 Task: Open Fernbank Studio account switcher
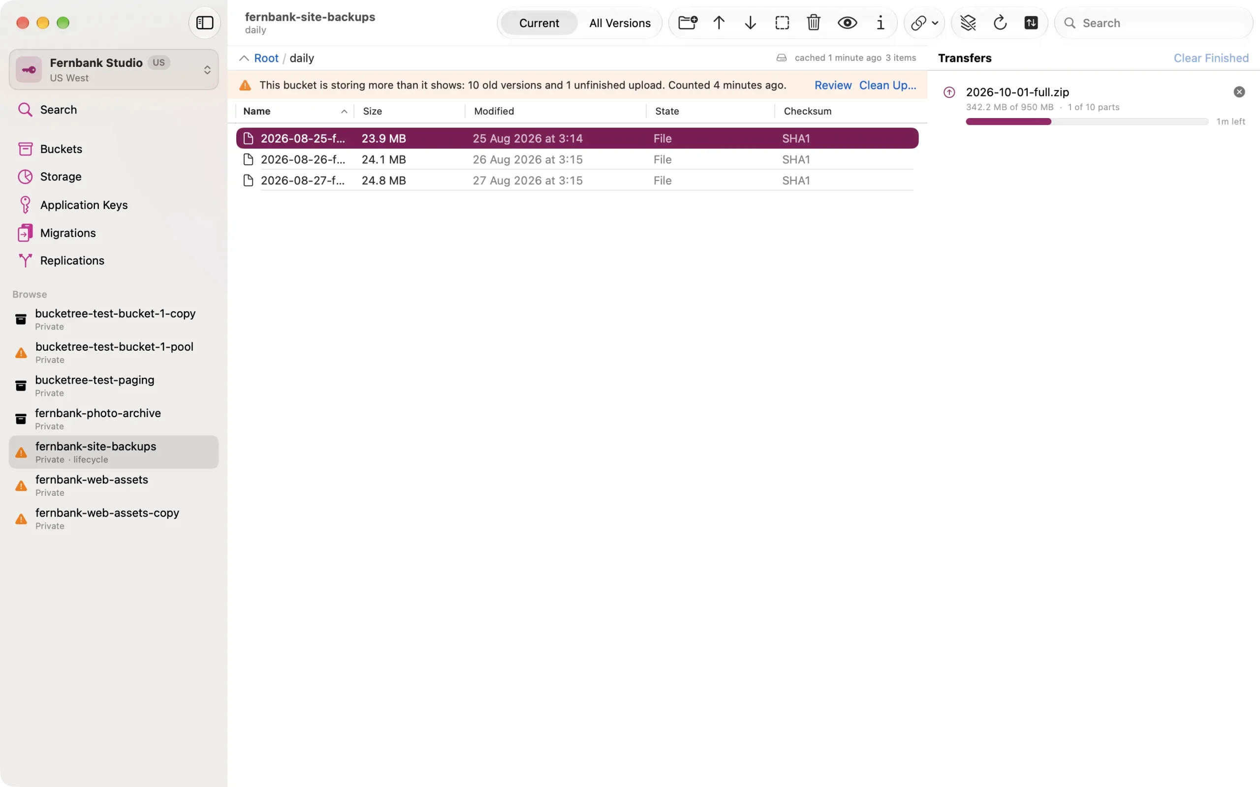point(114,70)
